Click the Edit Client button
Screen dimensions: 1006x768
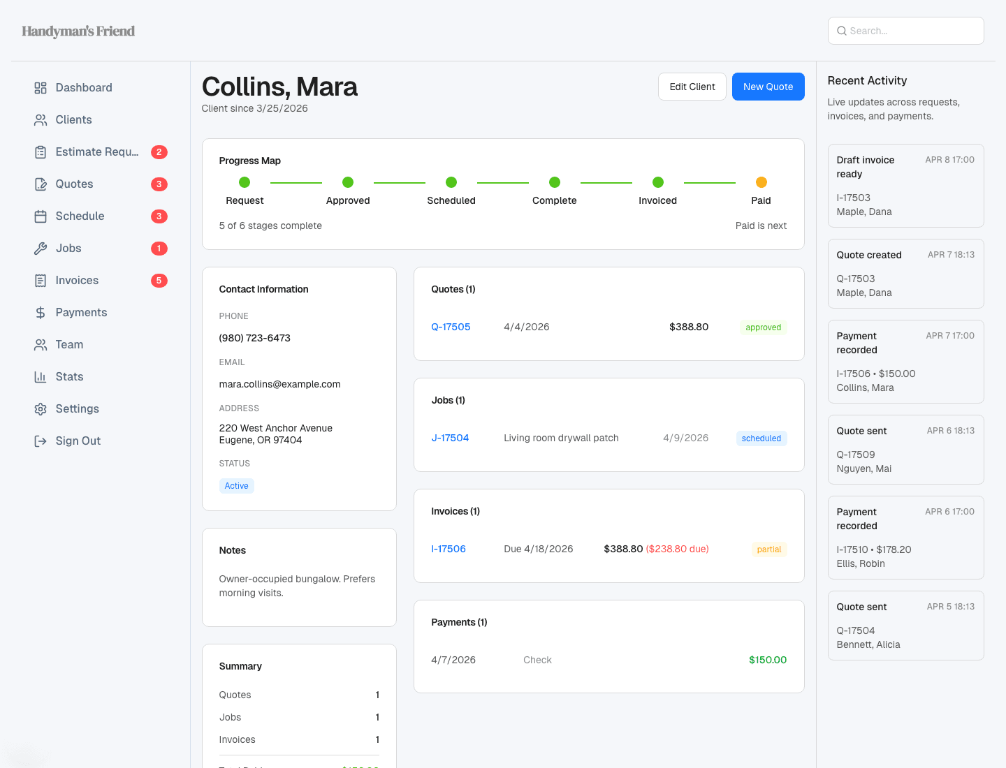pyautogui.click(x=692, y=87)
